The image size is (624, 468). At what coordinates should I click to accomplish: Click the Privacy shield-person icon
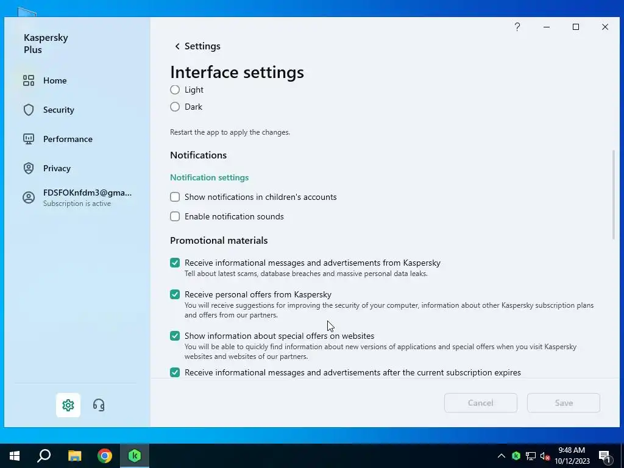click(29, 168)
